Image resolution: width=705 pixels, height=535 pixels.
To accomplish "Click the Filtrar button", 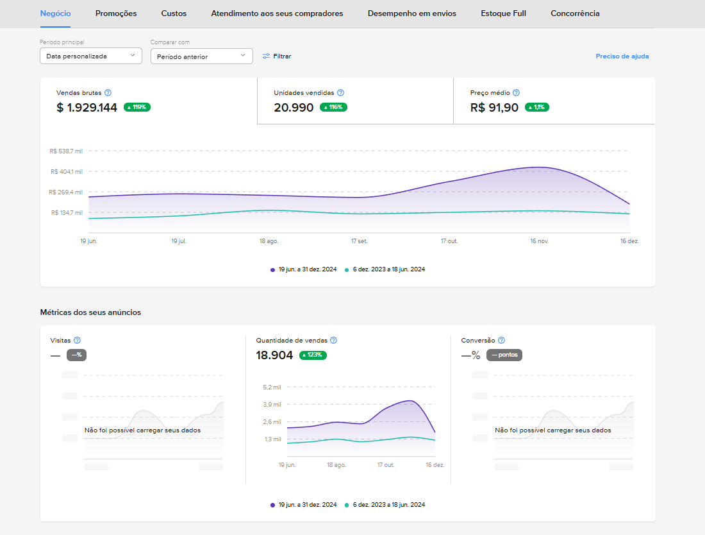I will (x=276, y=56).
